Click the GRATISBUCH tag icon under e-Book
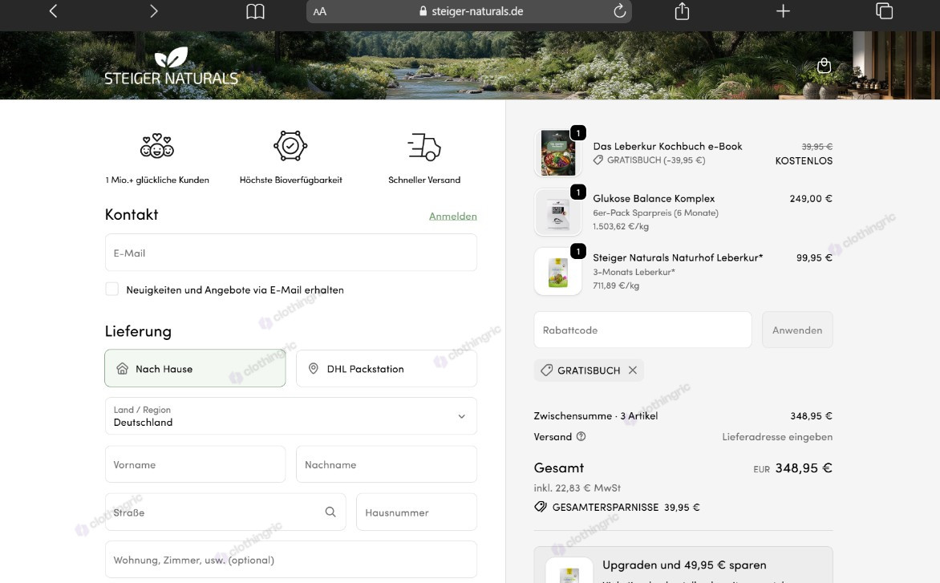Viewport: 940px width, 583px height. coord(598,160)
